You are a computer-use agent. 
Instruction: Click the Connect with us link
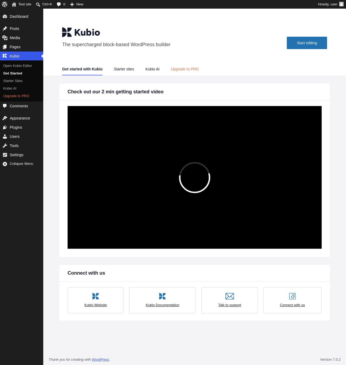[292, 305]
